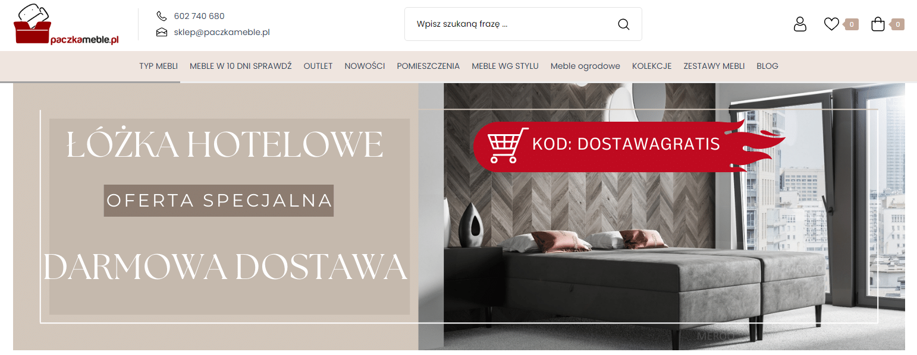
Task: Go to the OUTLET section
Action: pyautogui.click(x=318, y=66)
